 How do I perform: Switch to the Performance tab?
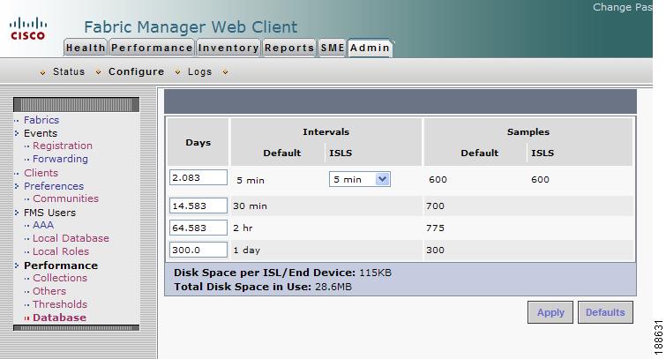(152, 48)
